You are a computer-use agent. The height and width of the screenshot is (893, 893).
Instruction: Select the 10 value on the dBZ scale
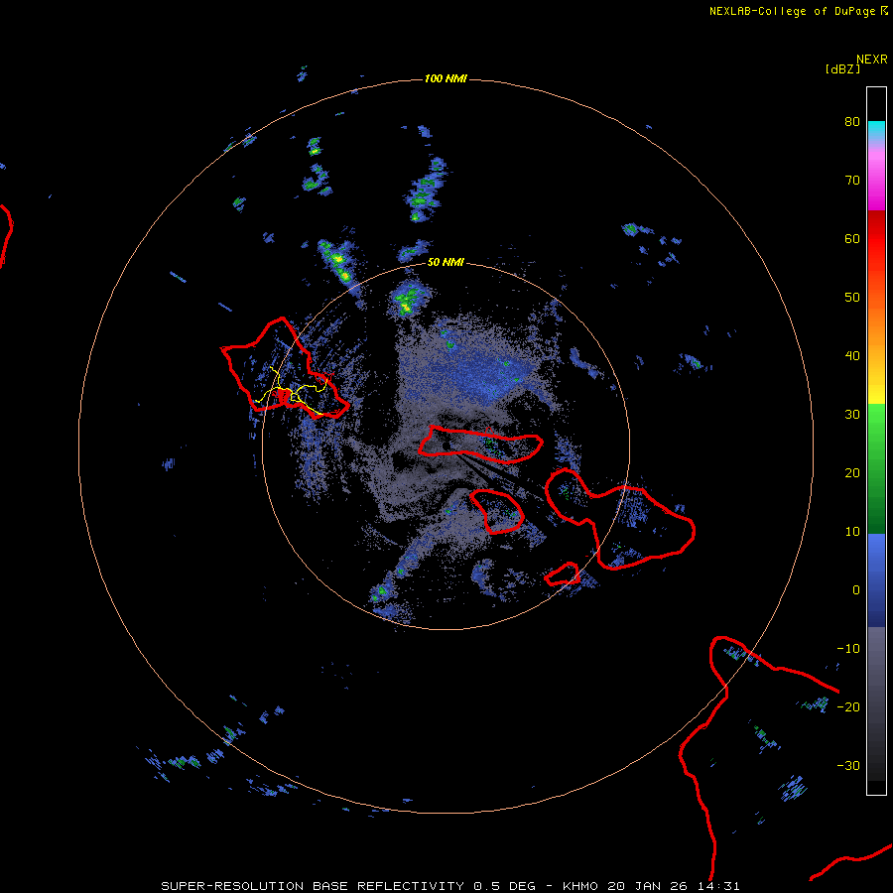pyautogui.click(x=852, y=532)
